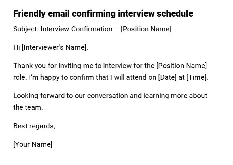Click the [Date] placeholder
The height and width of the screenshot is (165, 233).
[x=167, y=77]
